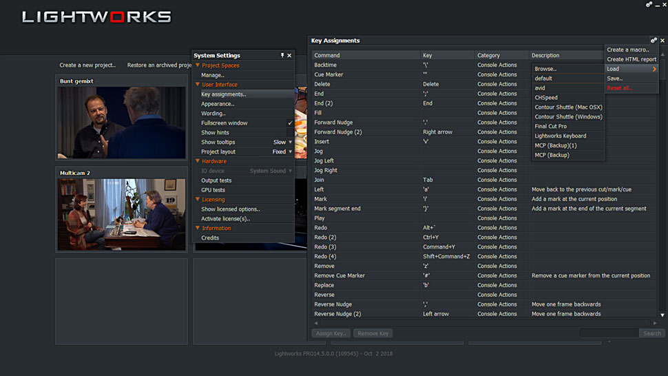Toggle the Fullscreen window checkmark
Screen dimensions: 668x376
pyautogui.click(x=290, y=123)
